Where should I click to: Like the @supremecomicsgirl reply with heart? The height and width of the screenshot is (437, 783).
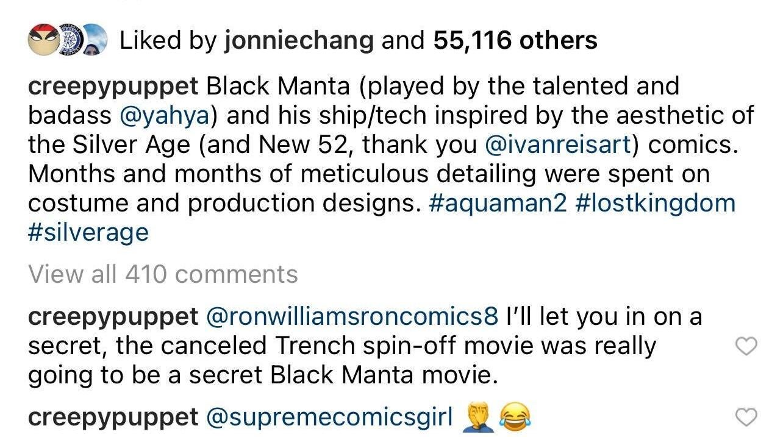tap(746, 417)
